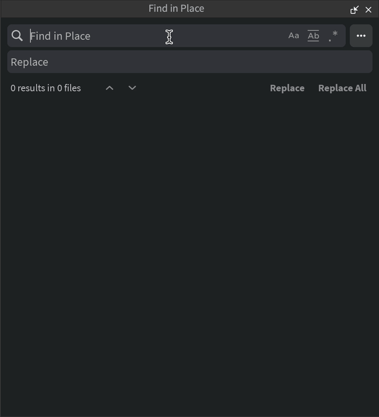This screenshot has width=379, height=417.
Task: Focus the Find in Place search field
Action: [148, 36]
